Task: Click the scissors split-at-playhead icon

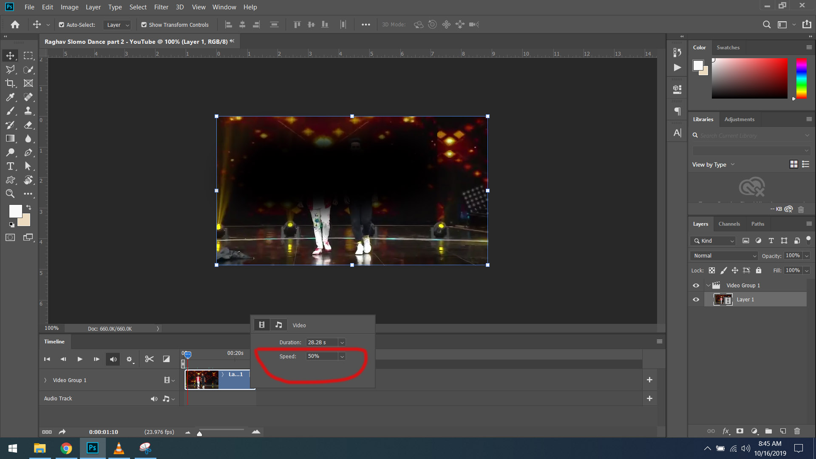Action: tap(149, 359)
